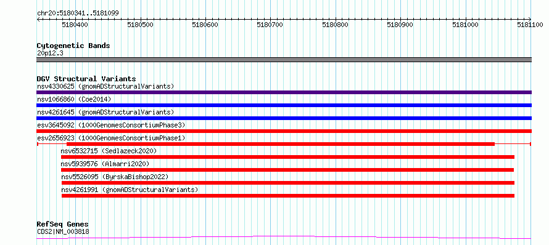
Task: Click the RefSeq Genes track title
Action: pyautogui.click(x=62, y=225)
